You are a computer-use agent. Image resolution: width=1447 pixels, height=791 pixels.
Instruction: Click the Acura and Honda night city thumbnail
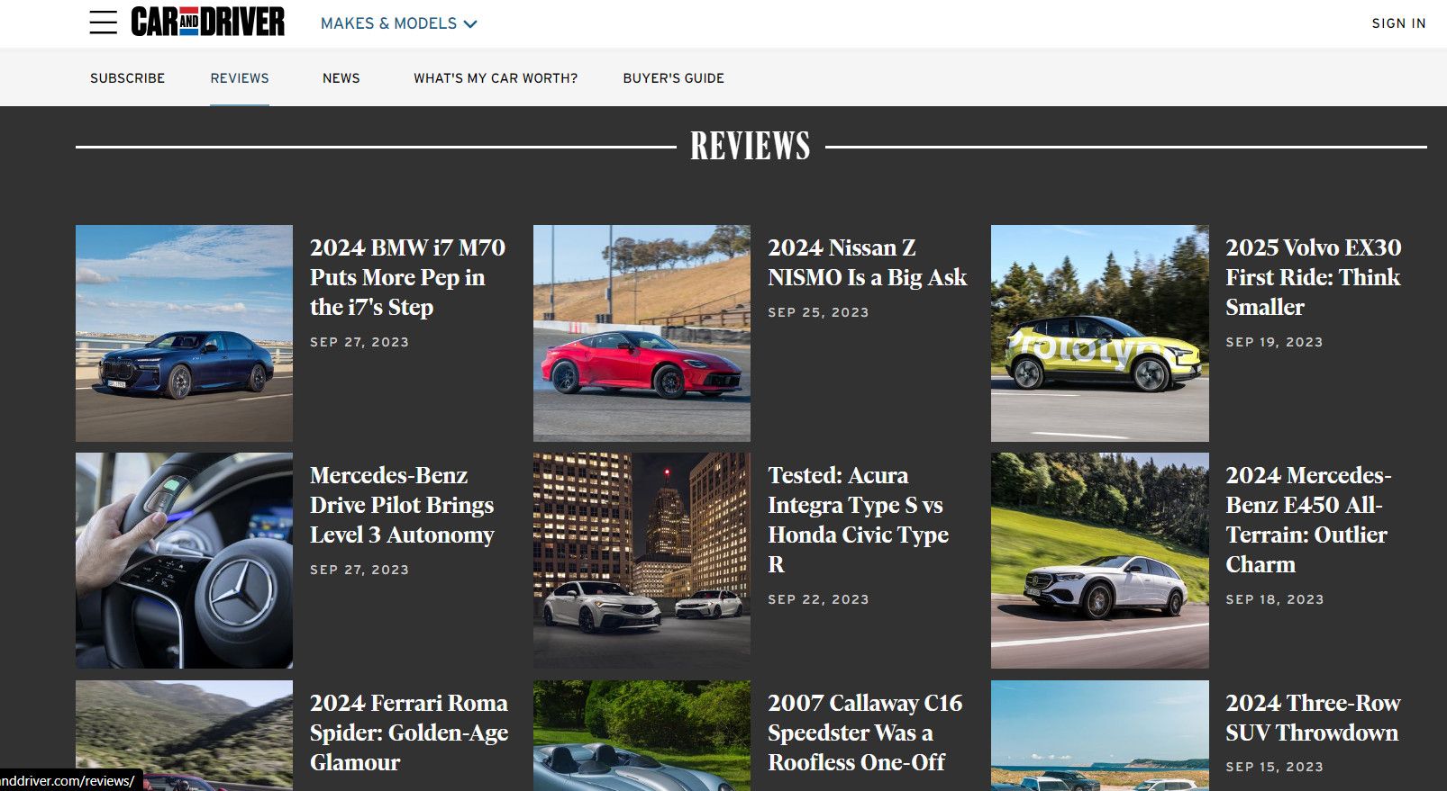click(642, 561)
